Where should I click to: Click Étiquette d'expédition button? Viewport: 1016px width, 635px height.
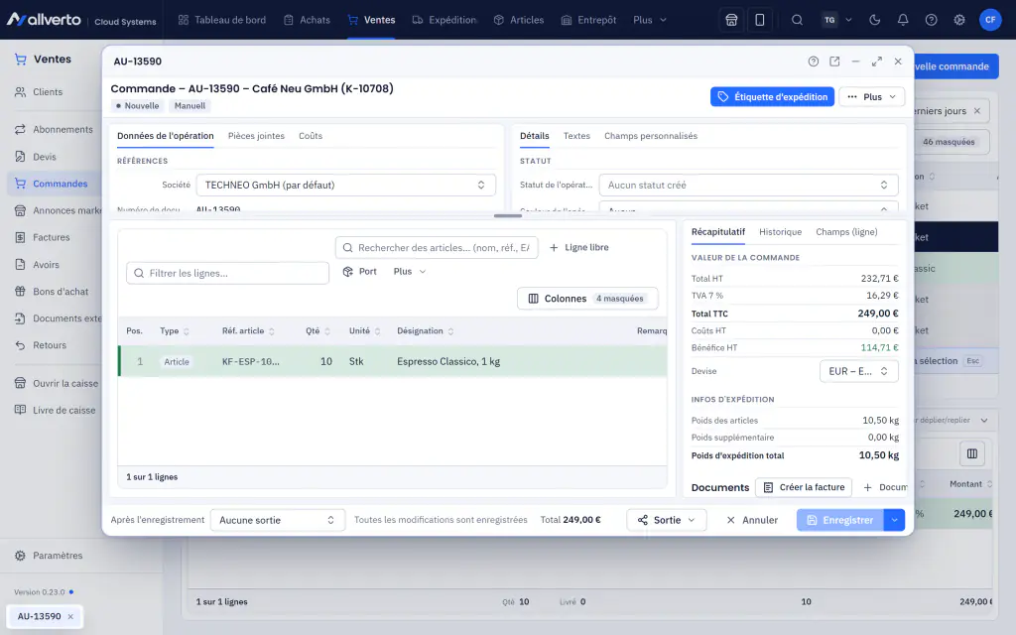pos(772,97)
